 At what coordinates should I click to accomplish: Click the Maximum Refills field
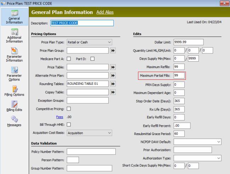tap(179, 67)
